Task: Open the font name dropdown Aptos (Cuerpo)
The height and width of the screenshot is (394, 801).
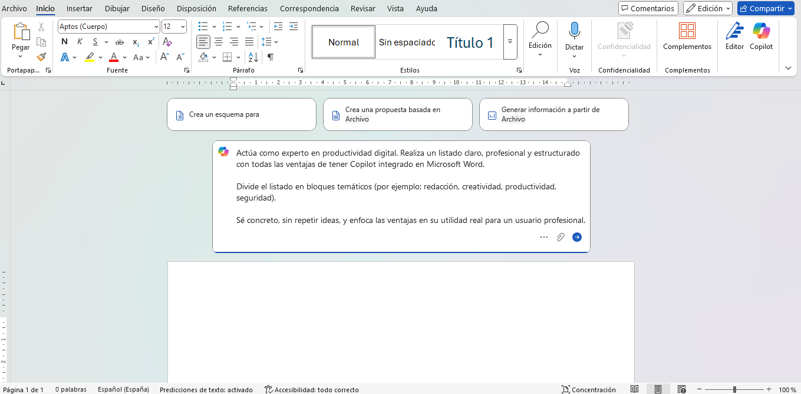Action: 156,27
